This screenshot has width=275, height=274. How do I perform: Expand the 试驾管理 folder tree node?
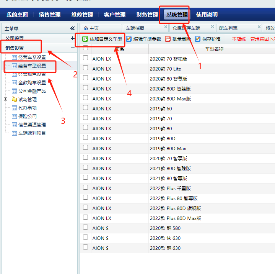[6, 99]
